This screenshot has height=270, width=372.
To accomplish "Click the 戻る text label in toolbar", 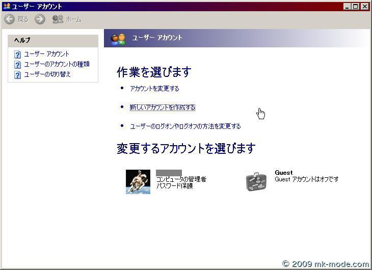I will point(23,19).
